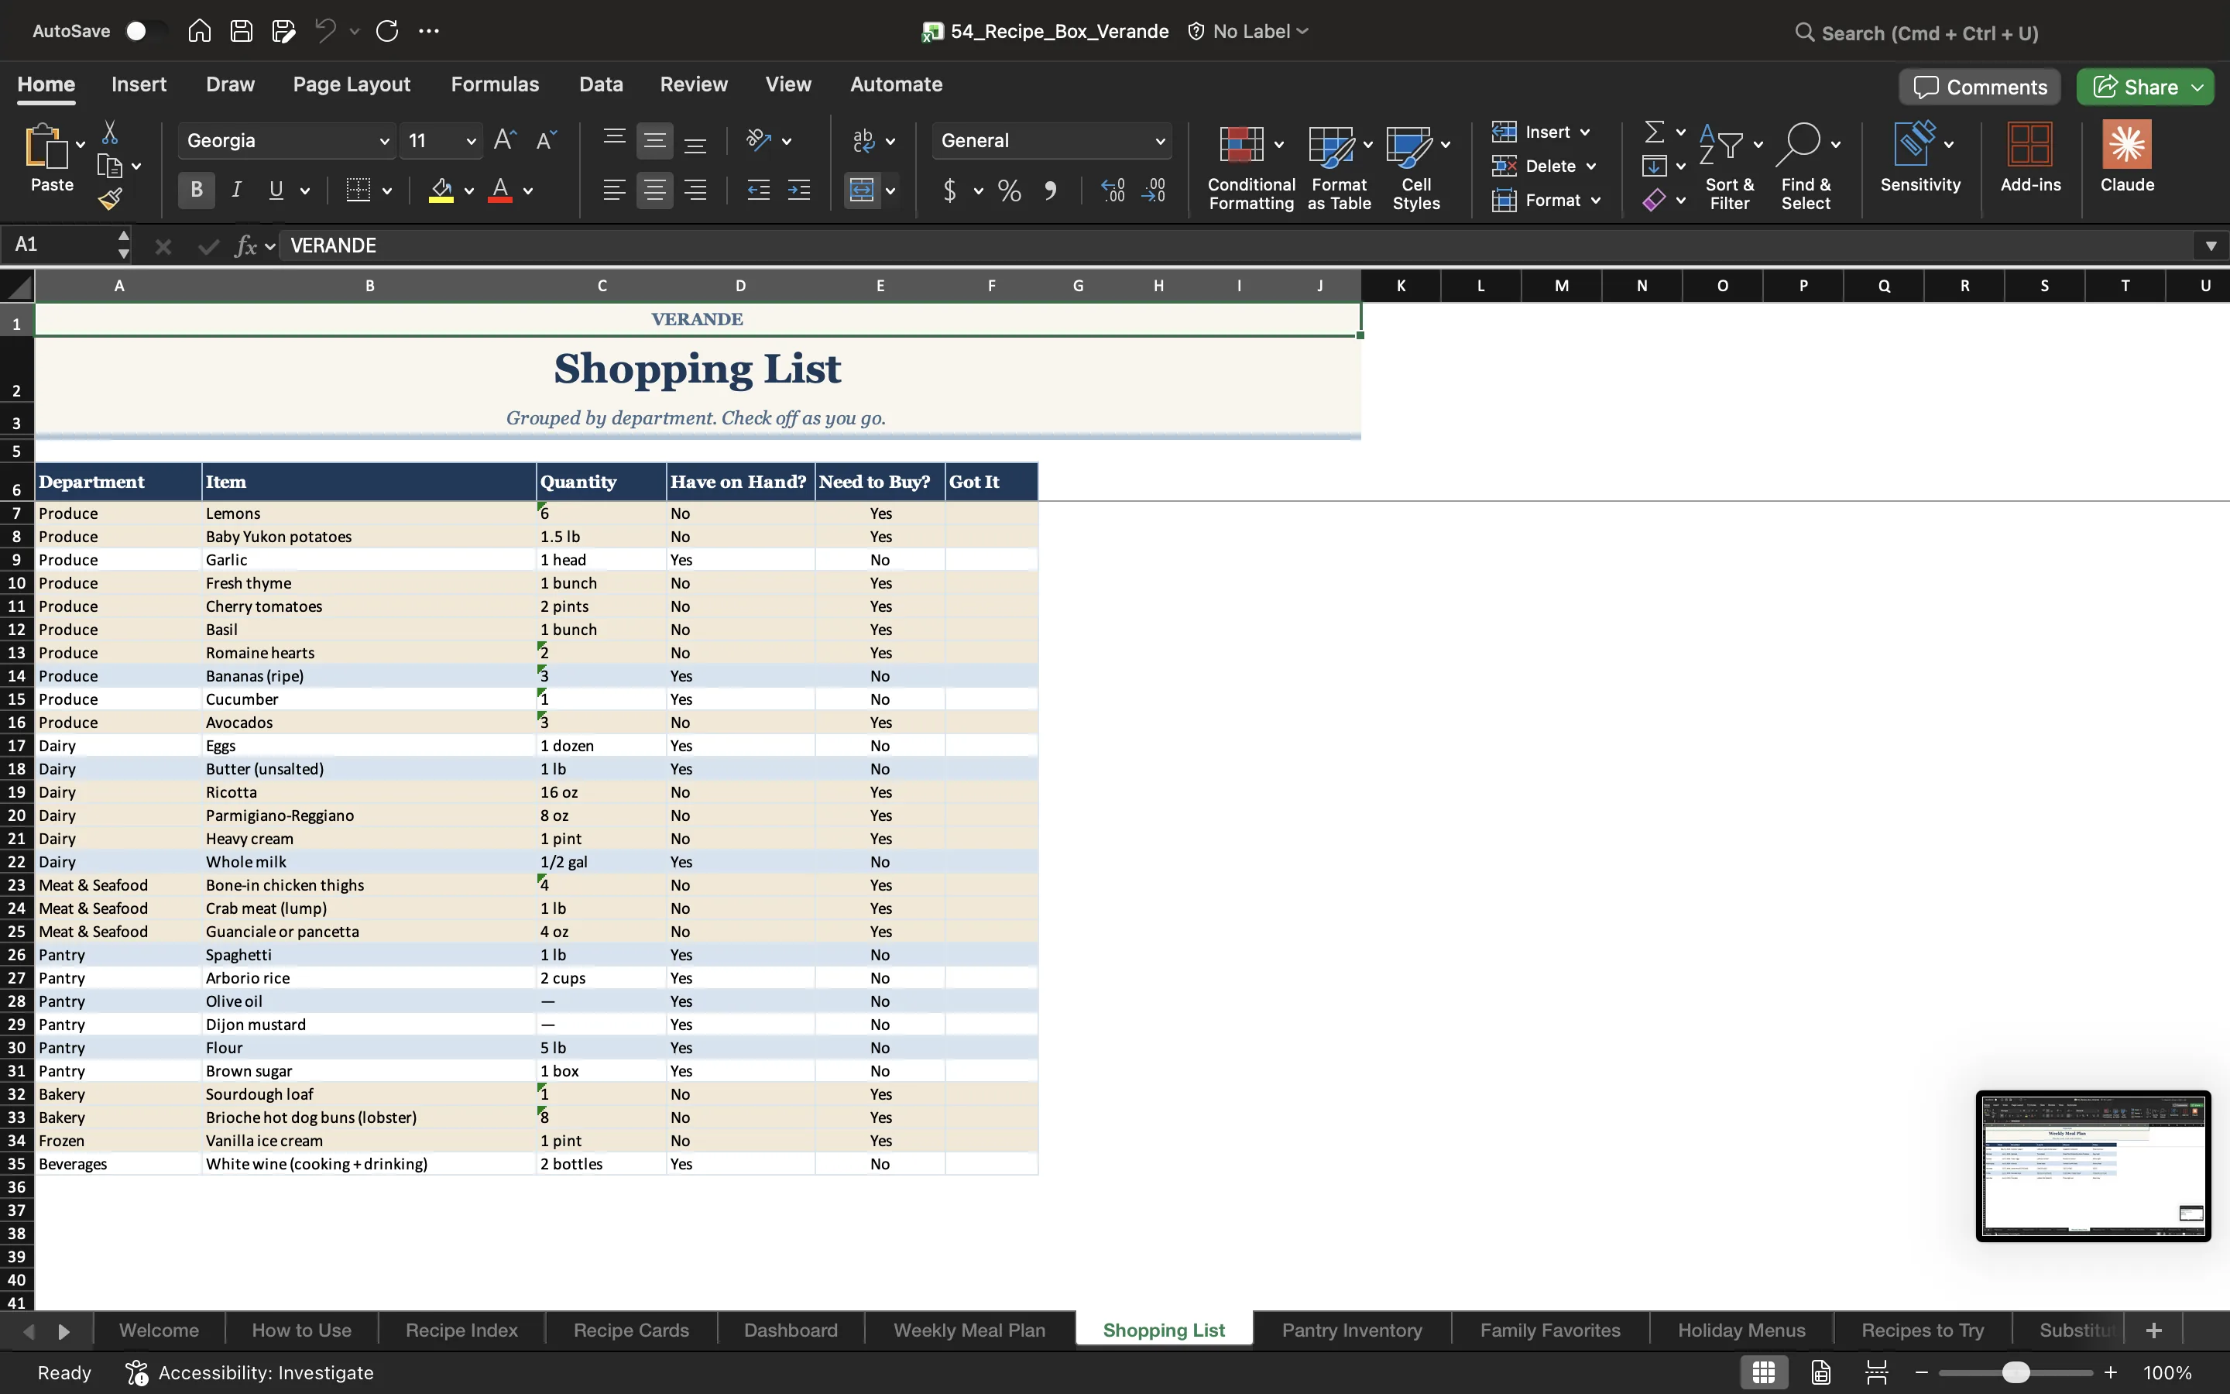Open the Add-ins icon

pos(2030,156)
